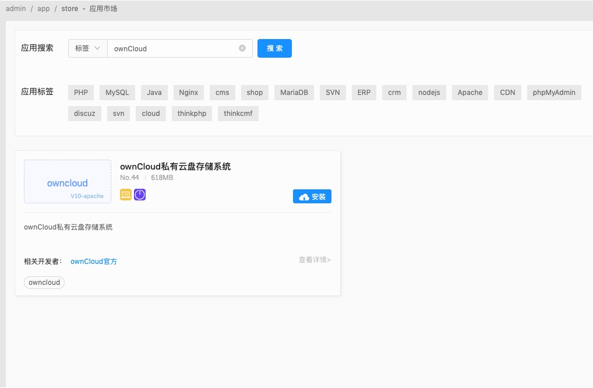Click the No.44 label
593x388 pixels.
point(129,178)
